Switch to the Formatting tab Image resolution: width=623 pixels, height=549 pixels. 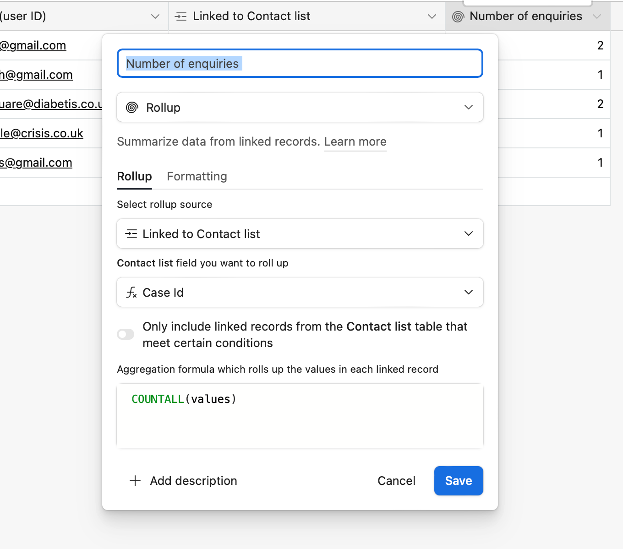point(197,177)
